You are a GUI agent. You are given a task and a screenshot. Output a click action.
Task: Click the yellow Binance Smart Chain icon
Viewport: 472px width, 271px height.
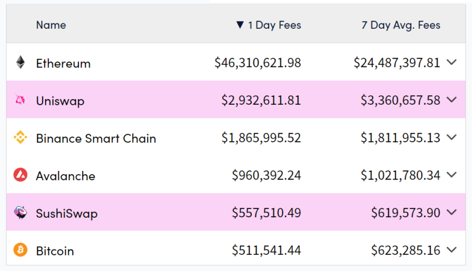[x=21, y=138]
